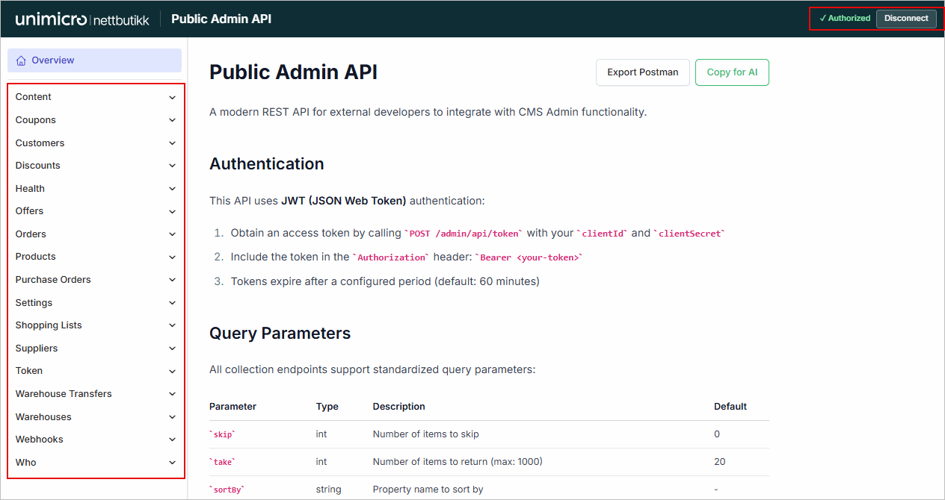Expand the Coupons section chevron
Viewport: 945px width, 500px height.
click(172, 120)
